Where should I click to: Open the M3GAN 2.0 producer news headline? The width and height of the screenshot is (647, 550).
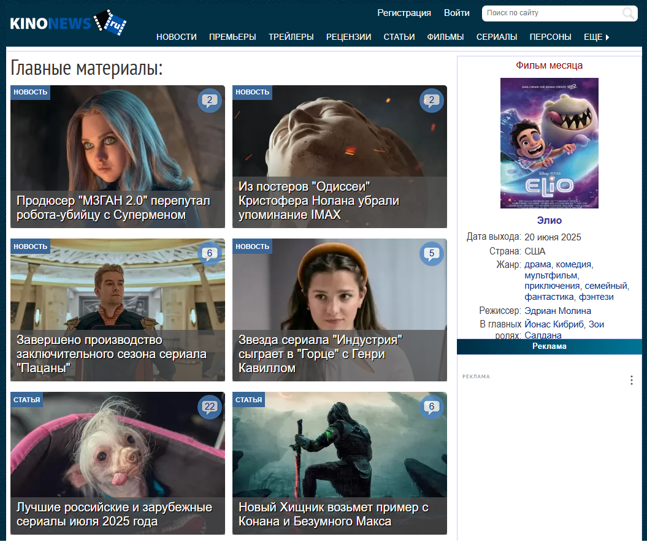pos(113,207)
